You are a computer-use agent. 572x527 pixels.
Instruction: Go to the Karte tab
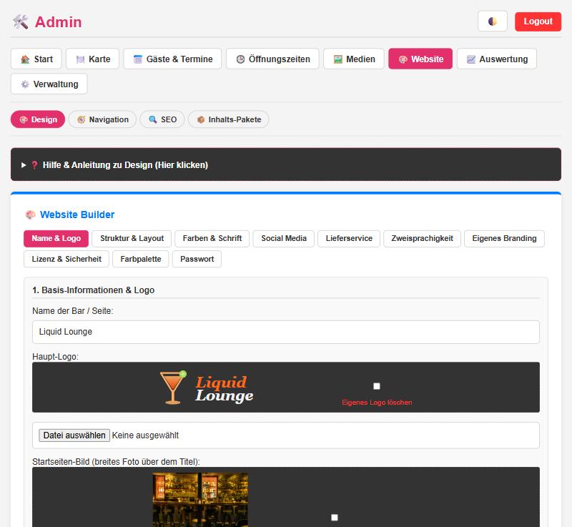click(93, 59)
